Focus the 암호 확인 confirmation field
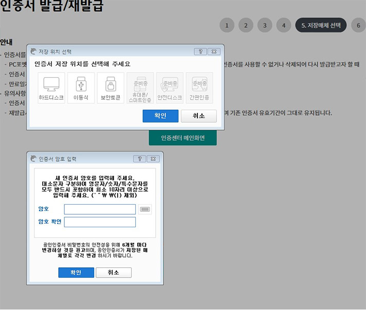Image resolution: width=366 pixels, height=310 pixels. click(100, 222)
